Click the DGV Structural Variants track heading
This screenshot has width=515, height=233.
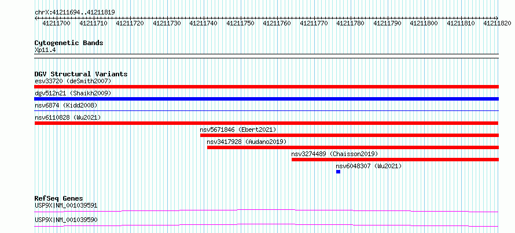(x=81, y=74)
